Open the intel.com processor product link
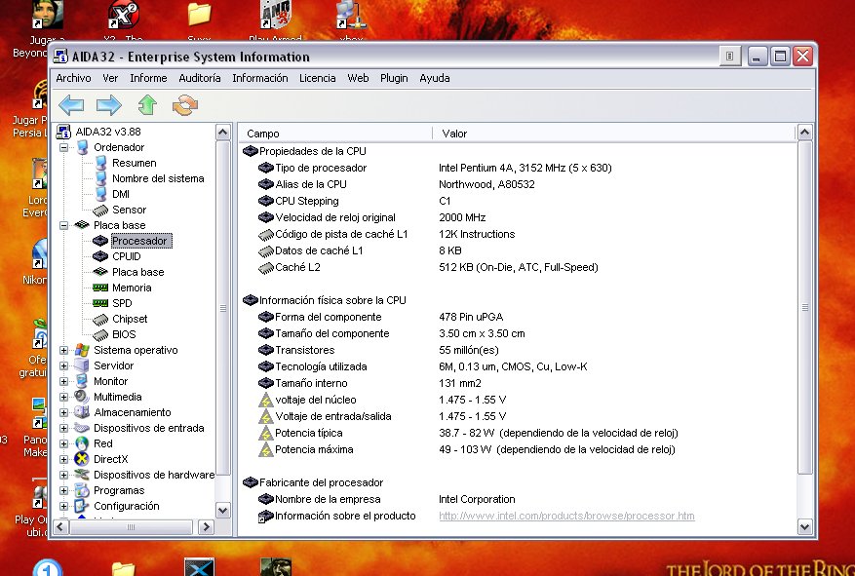The width and height of the screenshot is (855, 576). point(566,516)
